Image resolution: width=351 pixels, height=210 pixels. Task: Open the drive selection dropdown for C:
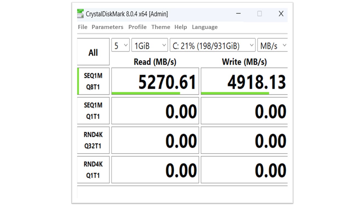213,45
